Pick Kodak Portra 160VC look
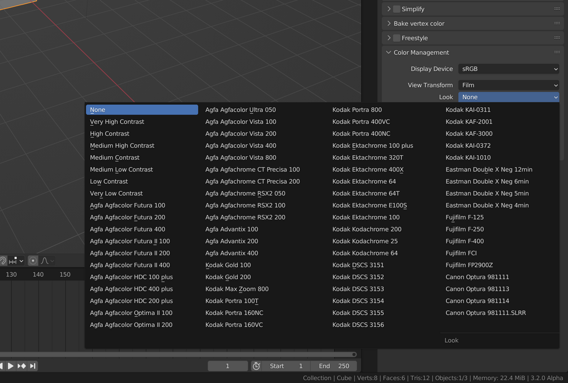 [x=234, y=324]
